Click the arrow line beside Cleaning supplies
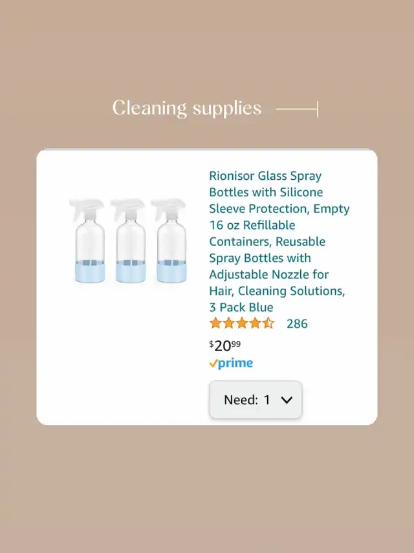Viewport: 414px width, 553px height. point(298,109)
